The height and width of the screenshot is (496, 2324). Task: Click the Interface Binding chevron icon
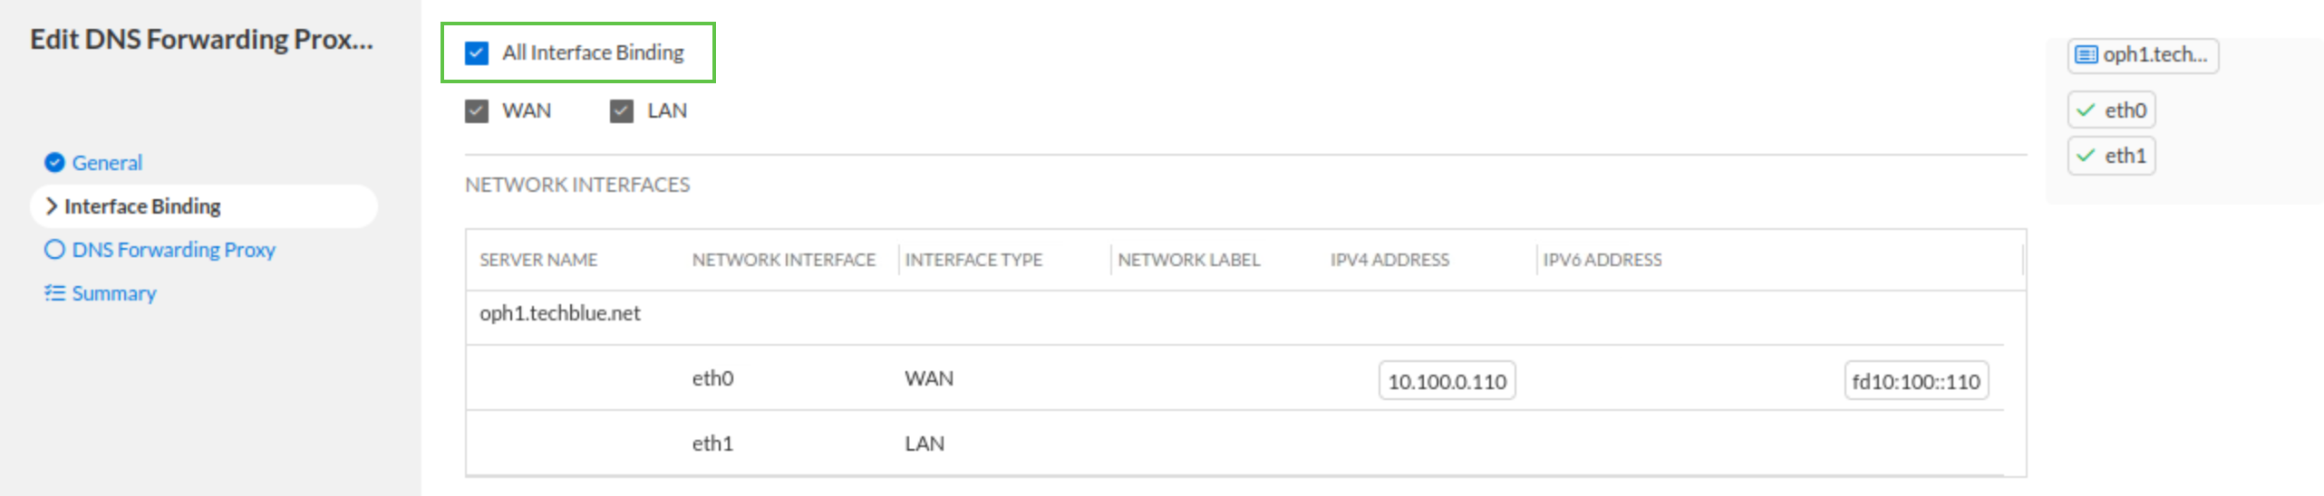coord(51,206)
